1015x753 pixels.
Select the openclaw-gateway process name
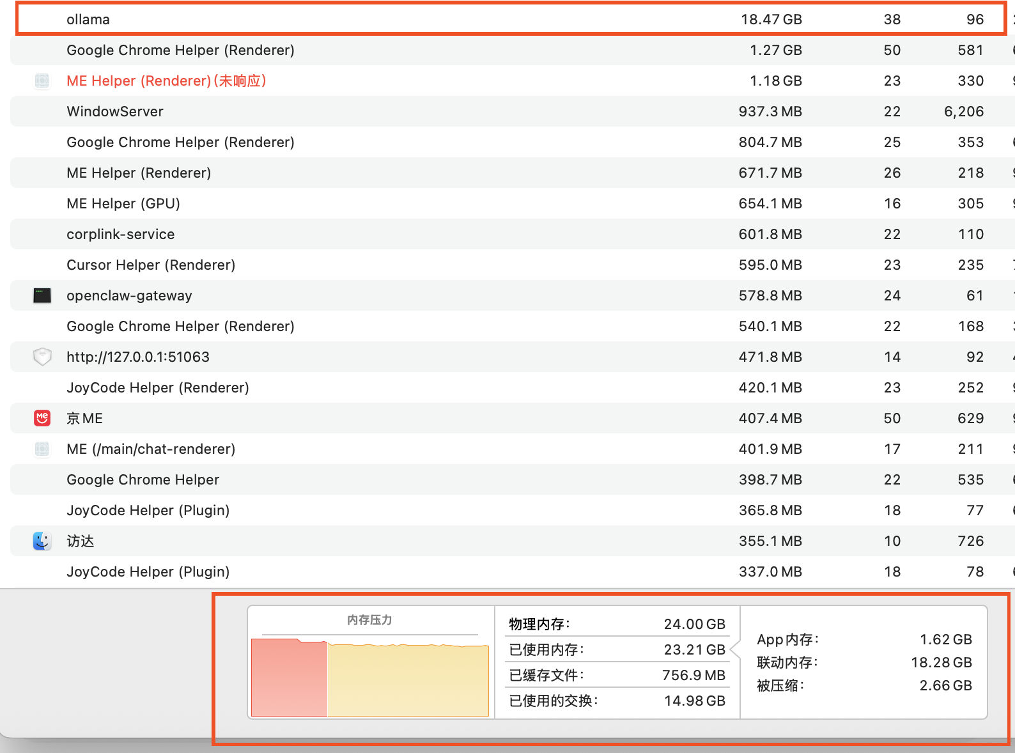129,295
